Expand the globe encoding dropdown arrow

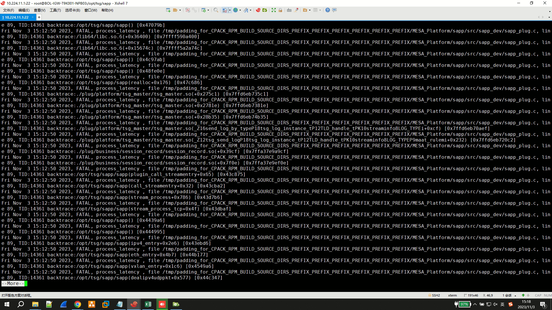click(240, 10)
